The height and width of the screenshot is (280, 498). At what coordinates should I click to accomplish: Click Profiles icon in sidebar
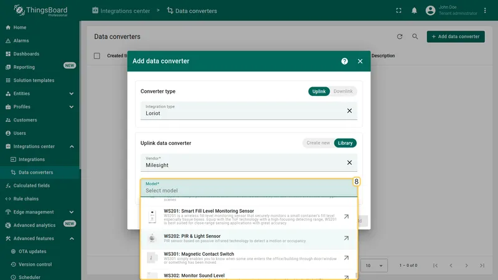(x=8, y=107)
